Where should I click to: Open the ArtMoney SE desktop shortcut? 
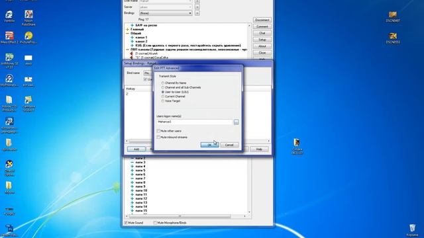point(9,61)
